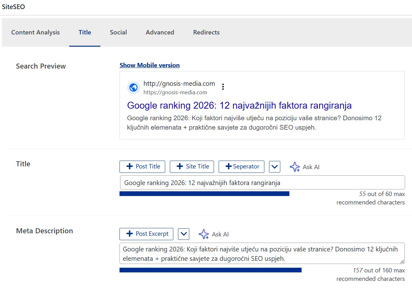This screenshot has width=412, height=289.
Task: Select the active Title tab
Action: coord(84,32)
